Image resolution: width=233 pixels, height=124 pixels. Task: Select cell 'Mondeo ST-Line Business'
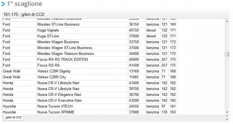pos(82,24)
